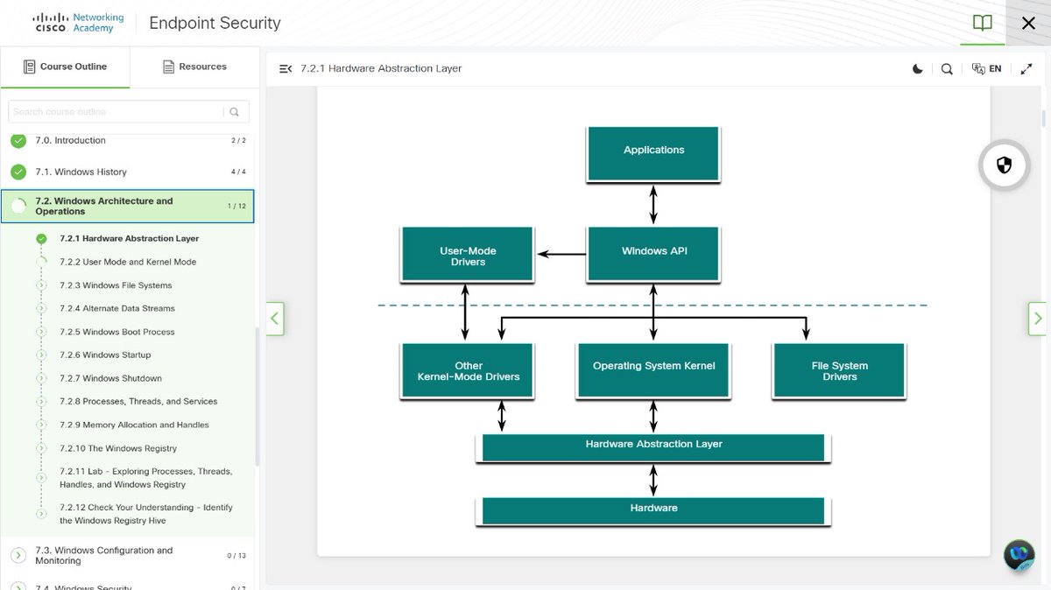This screenshot has width=1051, height=590.
Task: Collapse the sidebar using the menu toggle icon
Action: coord(285,68)
